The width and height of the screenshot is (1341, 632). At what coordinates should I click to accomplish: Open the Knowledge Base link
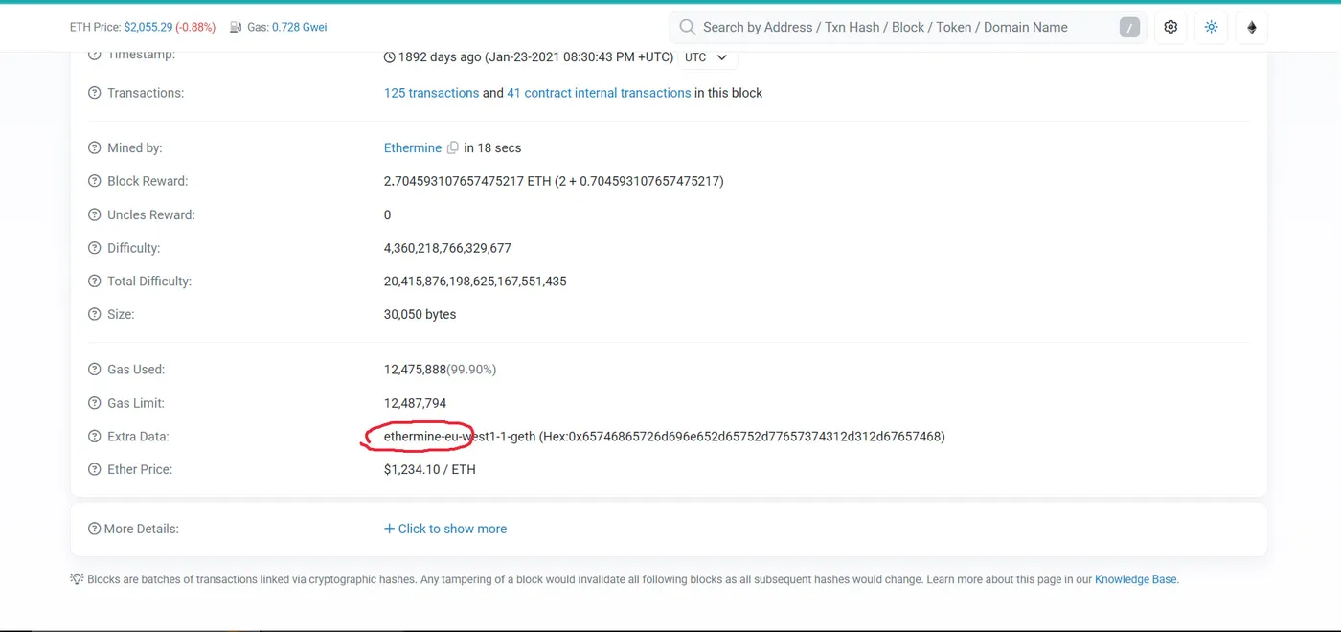pos(1135,579)
